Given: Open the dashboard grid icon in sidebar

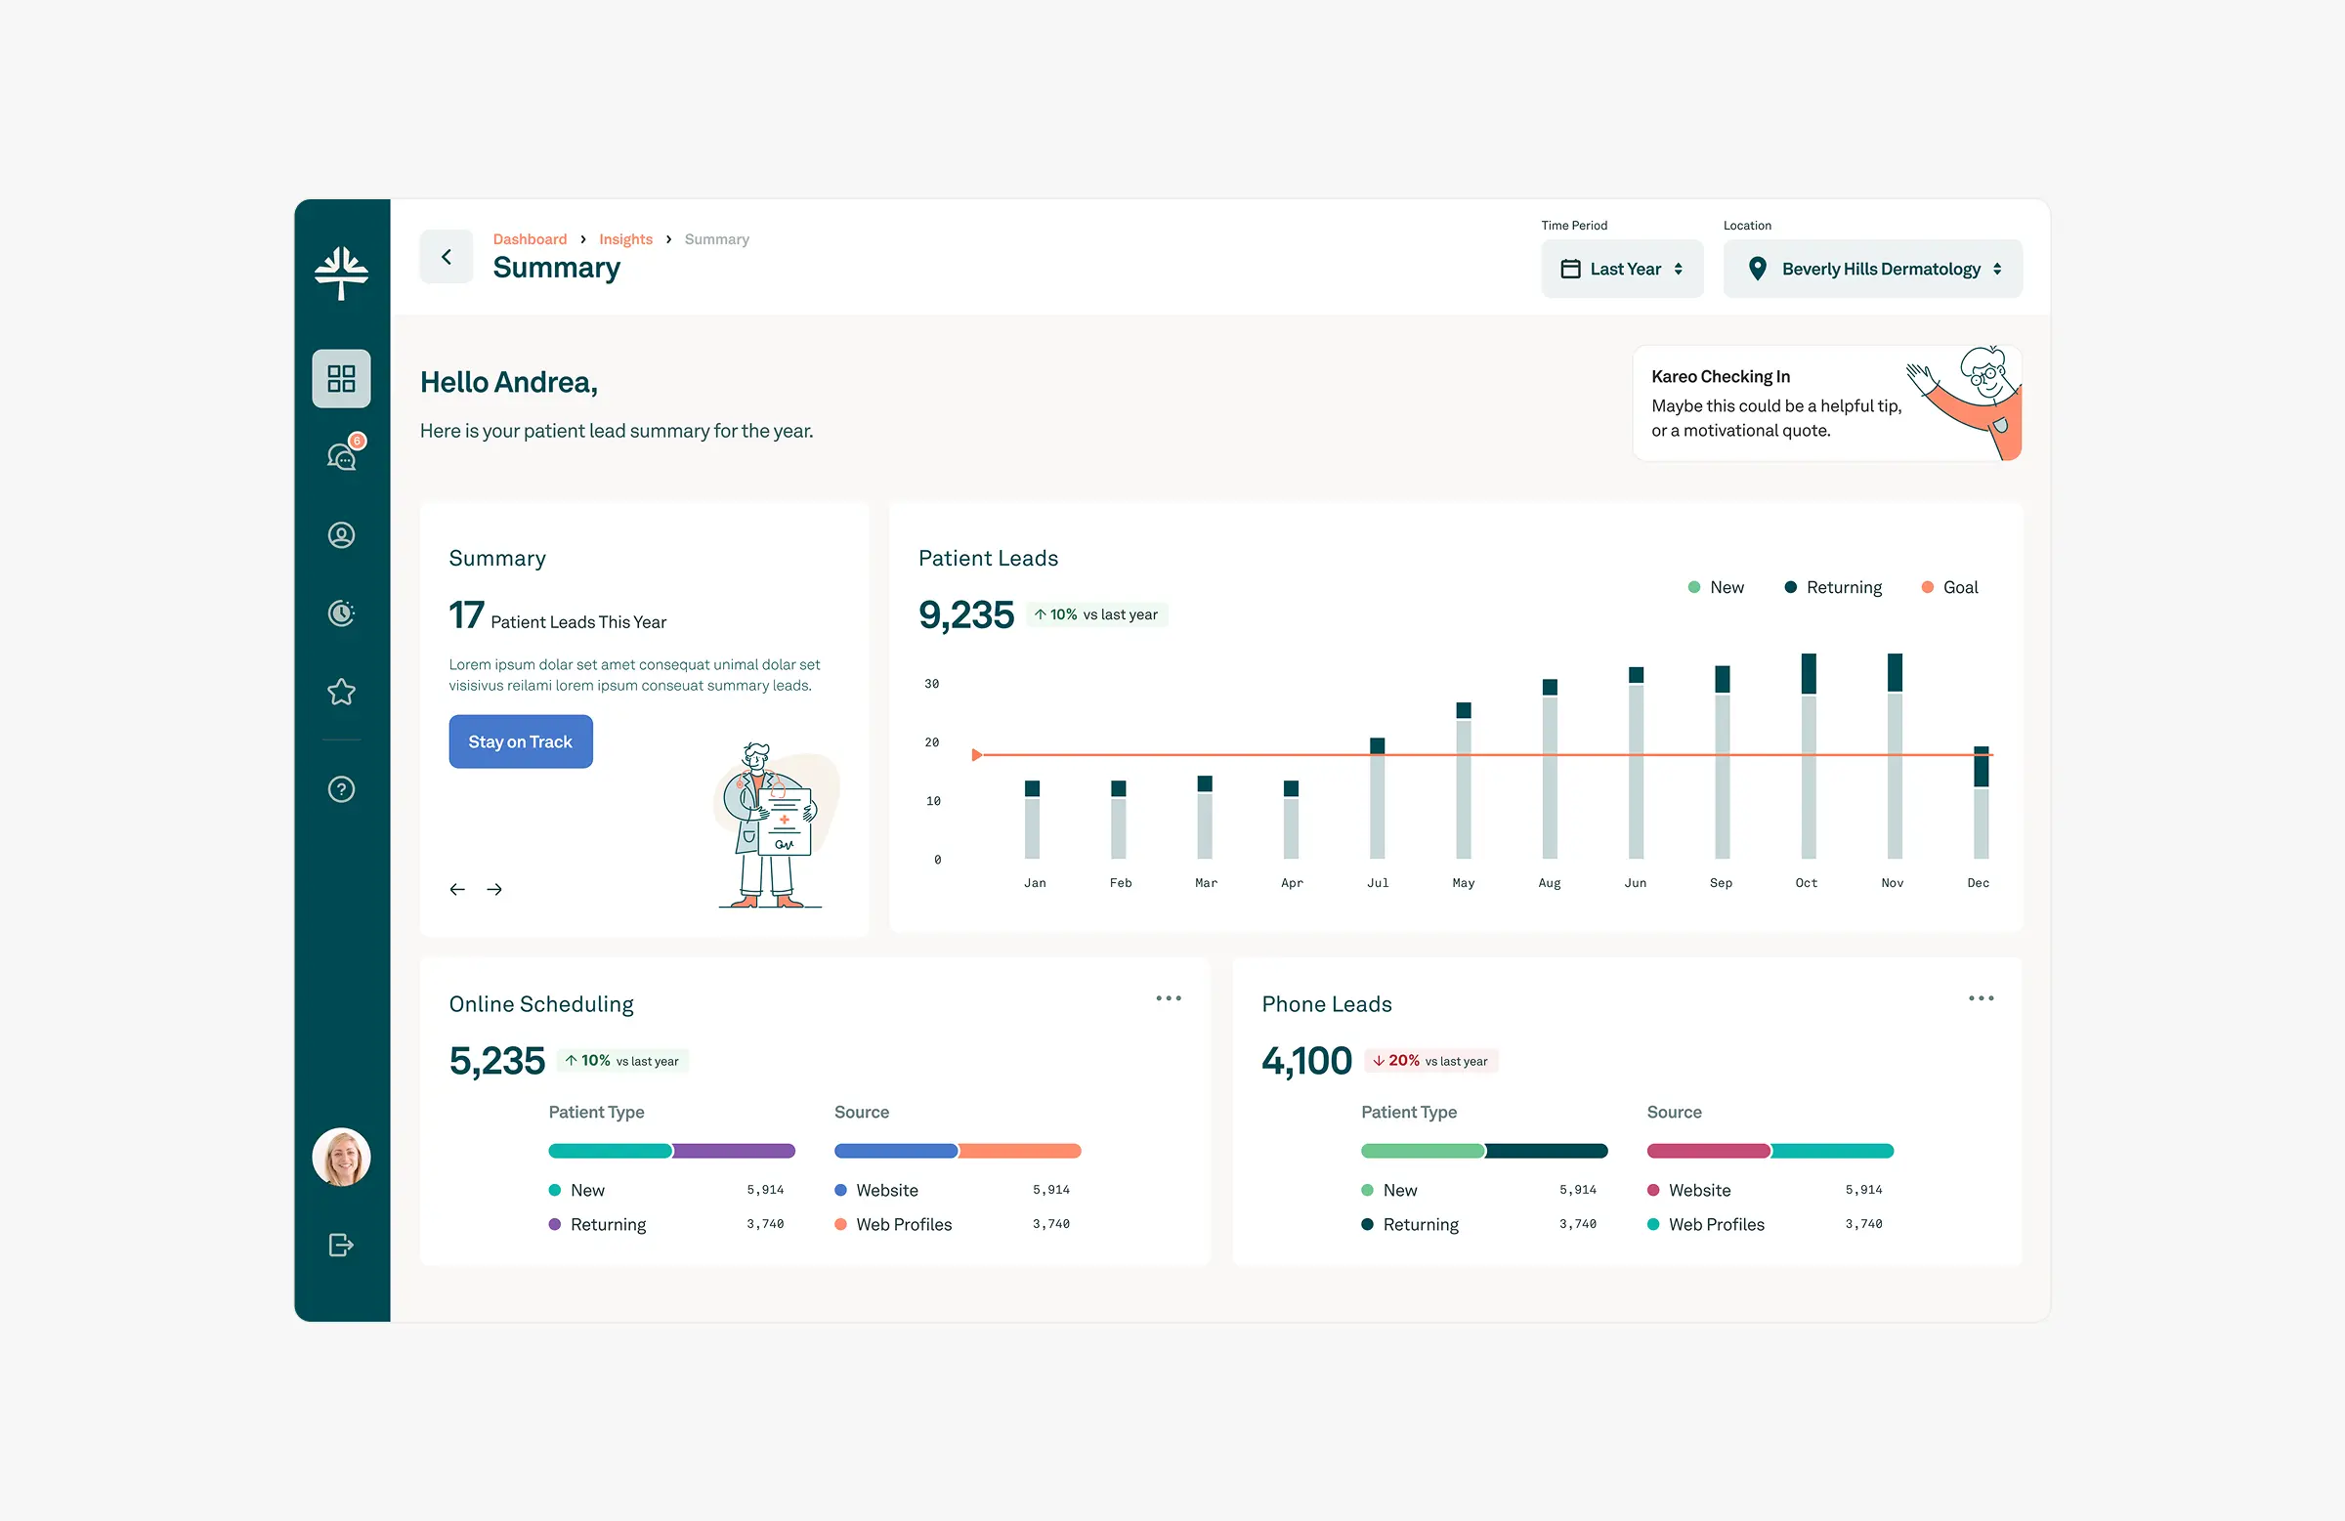Looking at the screenshot, I should coord(341,378).
